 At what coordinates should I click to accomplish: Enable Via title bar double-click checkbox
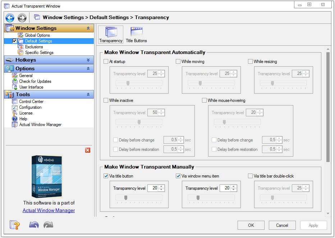point(251,176)
